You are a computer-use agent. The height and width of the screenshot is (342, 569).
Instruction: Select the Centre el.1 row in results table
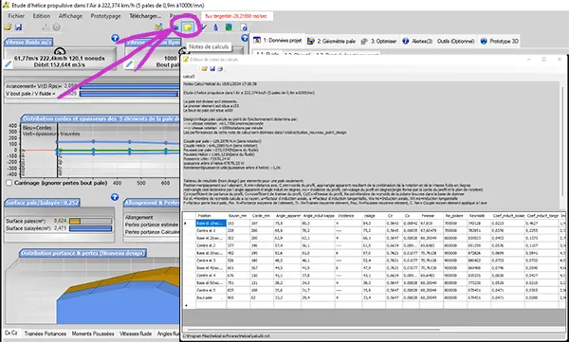point(374,230)
